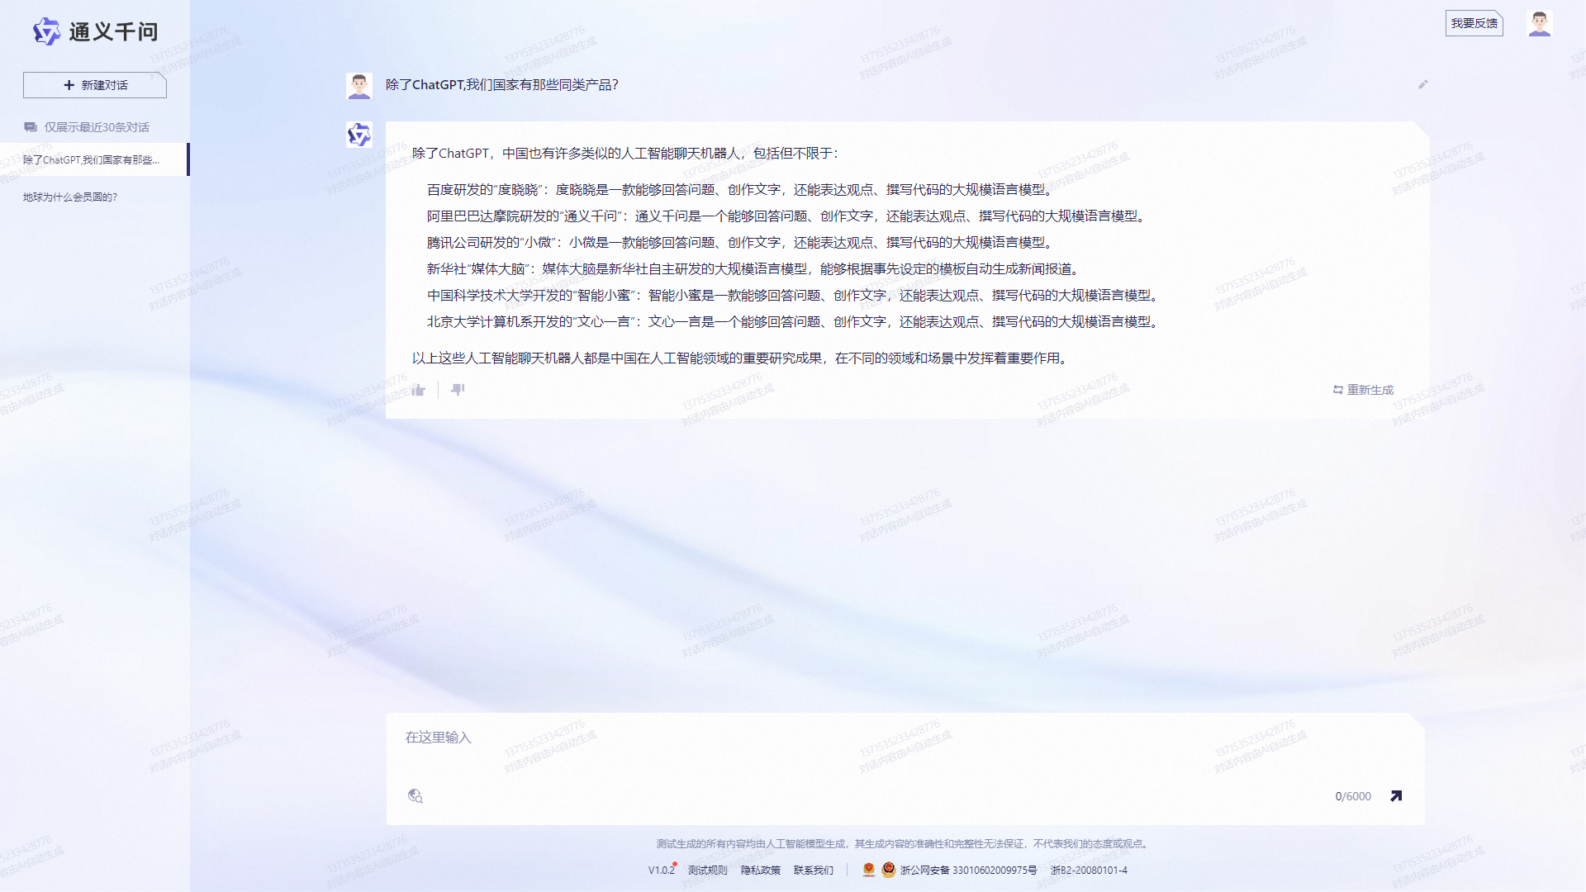Open the 联系我们 link

point(814,870)
